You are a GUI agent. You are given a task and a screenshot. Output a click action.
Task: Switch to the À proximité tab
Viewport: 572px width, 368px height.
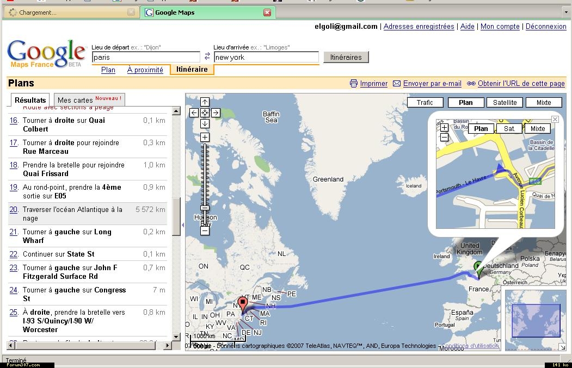(x=145, y=70)
